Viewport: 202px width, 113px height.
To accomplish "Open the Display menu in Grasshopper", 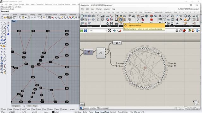I will coord(99,9).
